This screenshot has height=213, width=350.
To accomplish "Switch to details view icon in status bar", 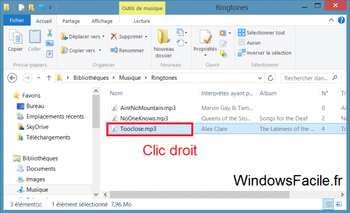I will pyautogui.click(x=328, y=204).
